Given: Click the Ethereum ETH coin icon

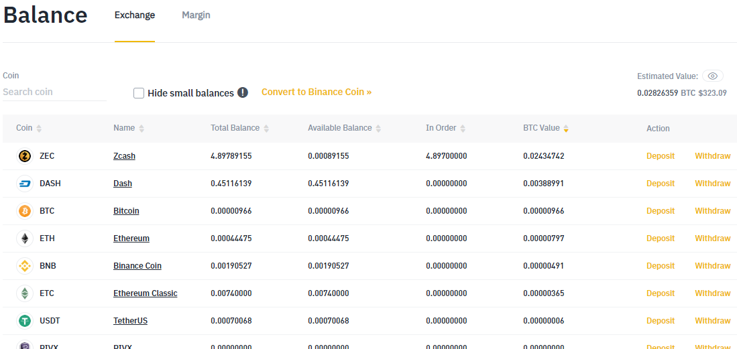Looking at the screenshot, I should pyautogui.click(x=24, y=238).
